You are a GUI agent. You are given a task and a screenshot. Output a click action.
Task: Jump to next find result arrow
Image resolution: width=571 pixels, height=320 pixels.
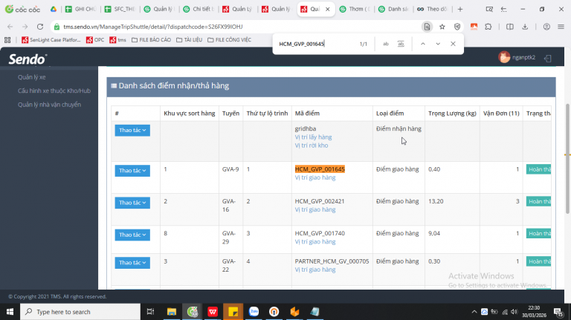click(438, 44)
